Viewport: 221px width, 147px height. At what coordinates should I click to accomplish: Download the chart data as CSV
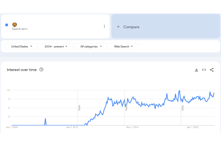click(196, 70)
